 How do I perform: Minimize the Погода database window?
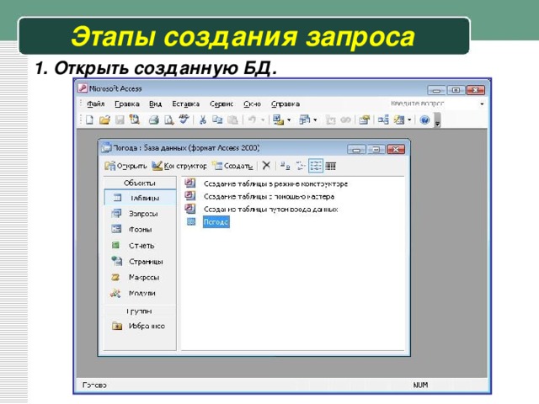pos(357,150)
